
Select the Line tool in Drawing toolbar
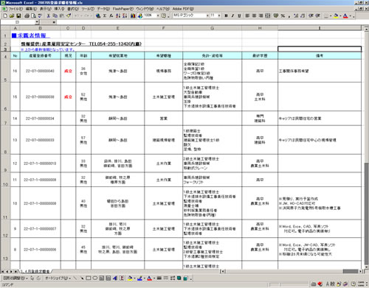pos(75,278)
